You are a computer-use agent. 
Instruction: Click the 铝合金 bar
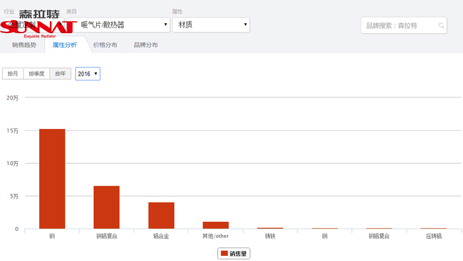(x=161, y=215)
